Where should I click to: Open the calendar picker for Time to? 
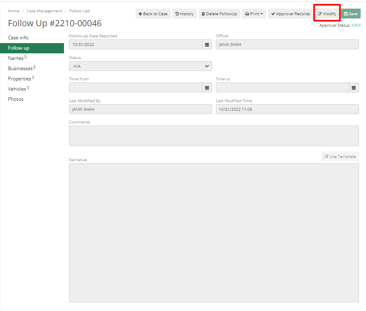(354, 87)
